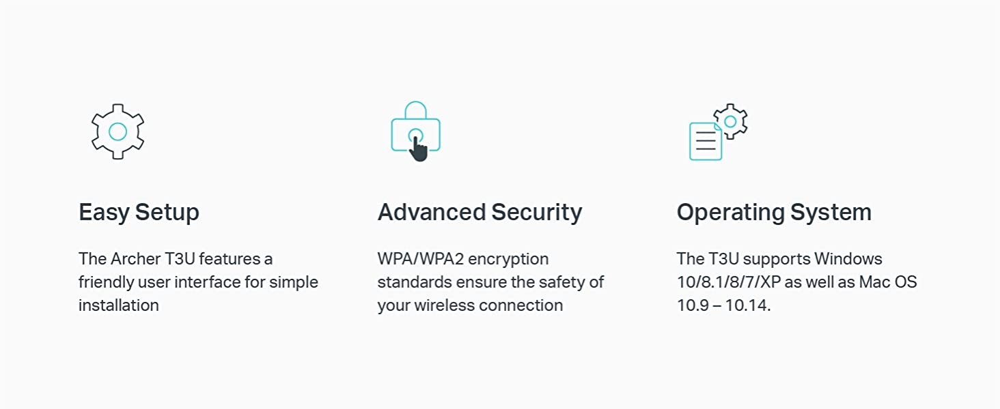Image resolution: width=1000 pixels, height=409 pixels.
Task: Click the word "installation" under Easy Setup
Action: click(x=118, y=305)
